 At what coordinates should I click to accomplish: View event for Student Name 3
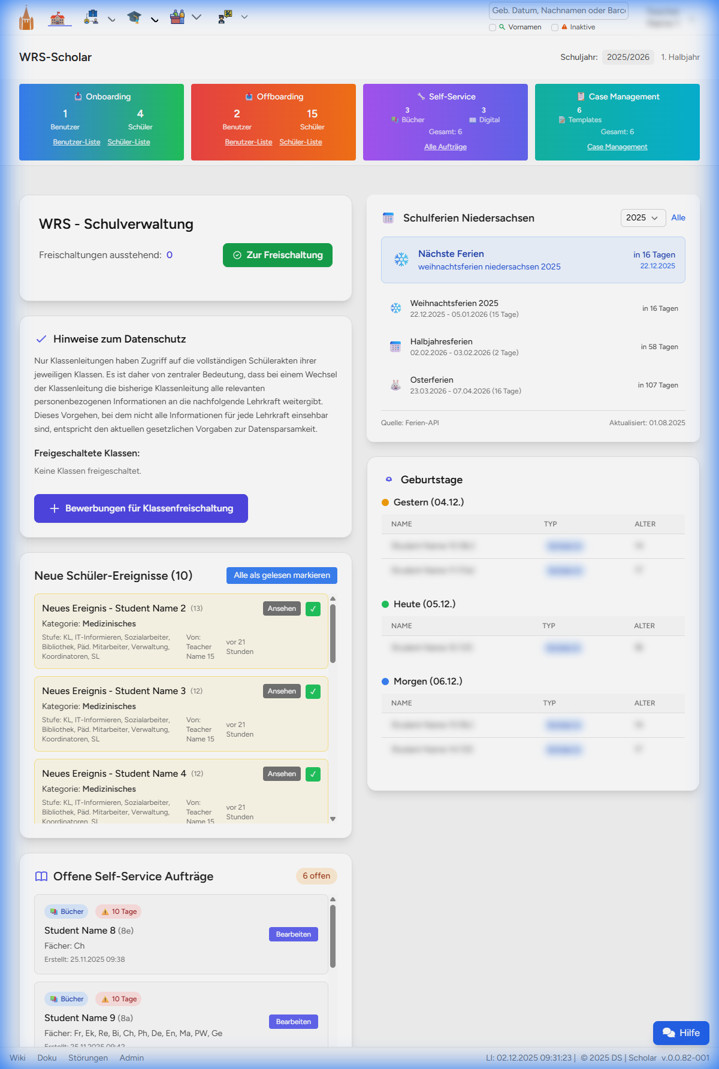(282, 691)
